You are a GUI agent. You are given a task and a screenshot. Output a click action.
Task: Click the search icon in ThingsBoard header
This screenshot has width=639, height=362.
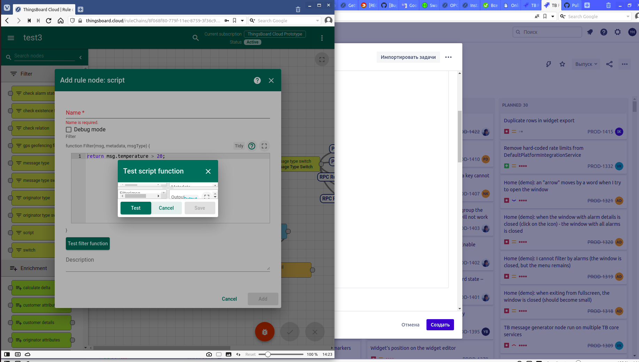[x=196, y=38]
